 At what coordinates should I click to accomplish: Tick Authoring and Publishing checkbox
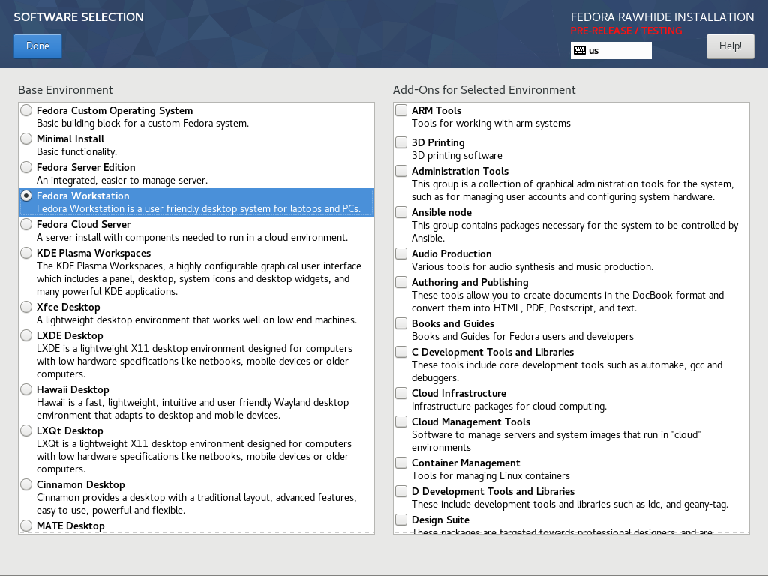coord(401,282)
